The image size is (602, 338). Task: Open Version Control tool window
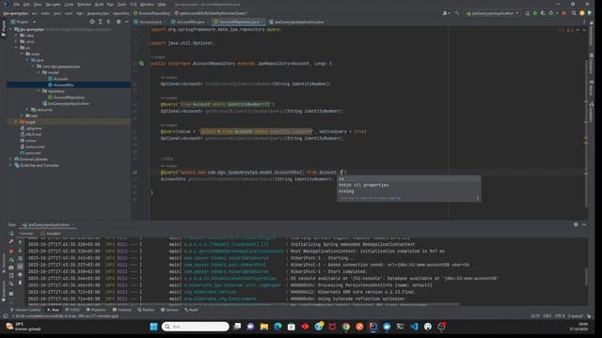tap(25, 310)
